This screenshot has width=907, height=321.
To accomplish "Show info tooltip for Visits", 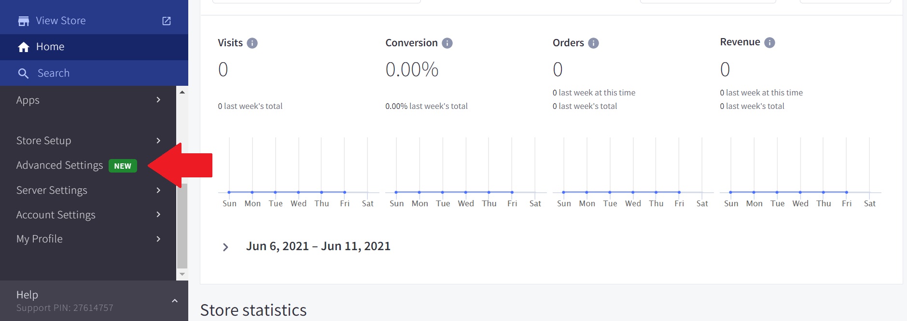I will (252, 43).
